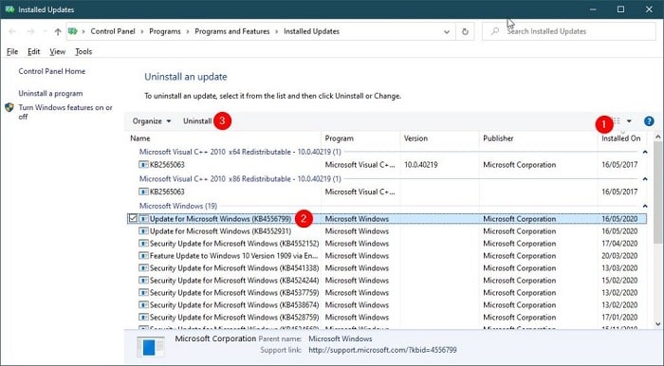Click the details pane update thumbnail
664x366 pixels.
tap(151, 347)
